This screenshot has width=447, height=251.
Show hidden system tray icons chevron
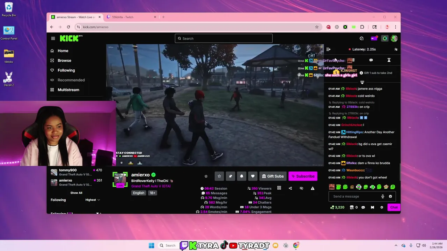click(x=396, y=245)
